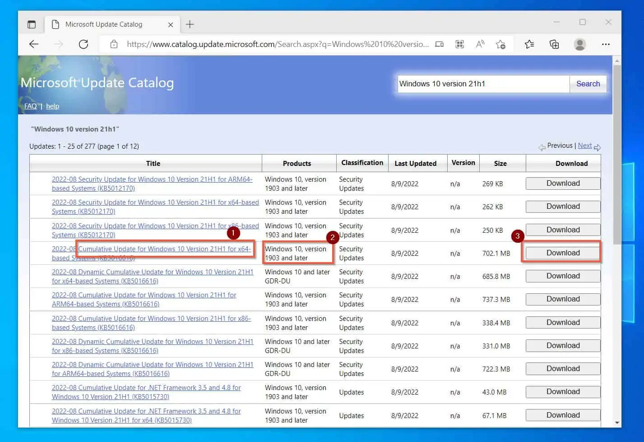Download the 262 KB security update
Viewport: 644px width, 442px height.
point(563,207)
